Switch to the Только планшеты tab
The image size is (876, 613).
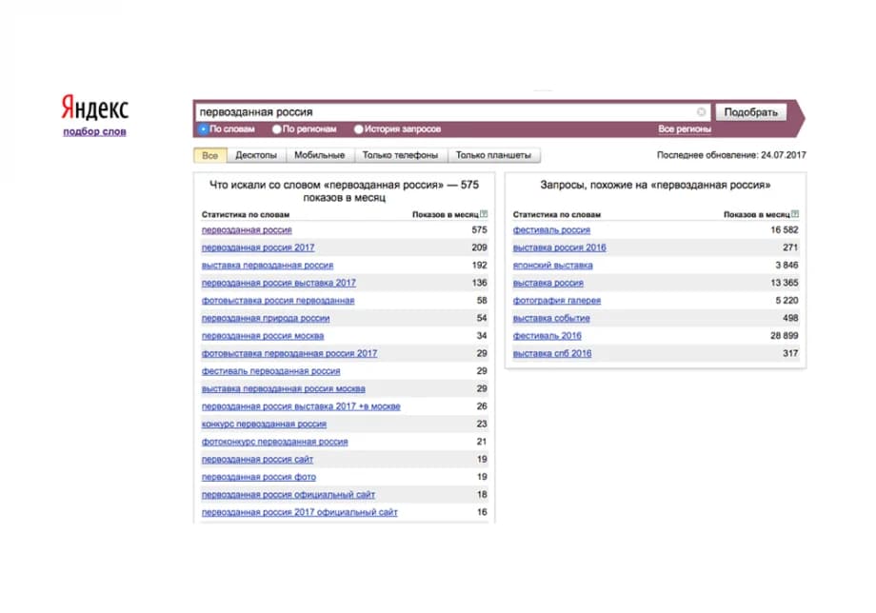click(493, 155)
